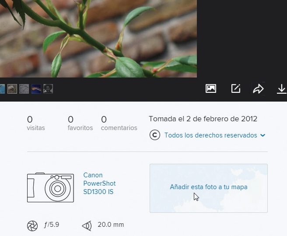The image size is (287, 236).
Task: Select the partially visible blue thumbnail
Action: point(2,89)
